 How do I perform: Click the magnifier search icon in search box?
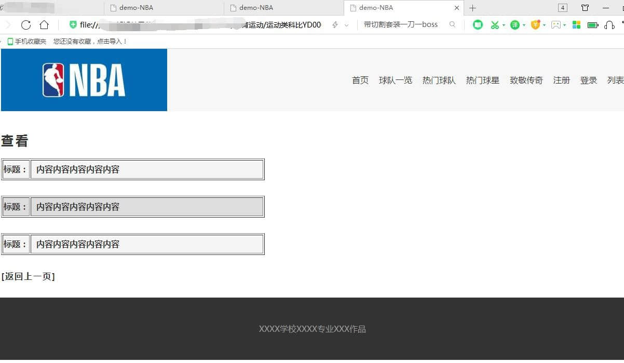[452, 24]
